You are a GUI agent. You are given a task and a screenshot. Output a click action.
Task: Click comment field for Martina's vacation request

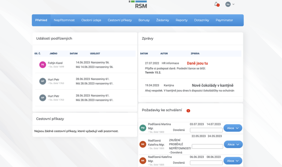[x=206, y=130]
